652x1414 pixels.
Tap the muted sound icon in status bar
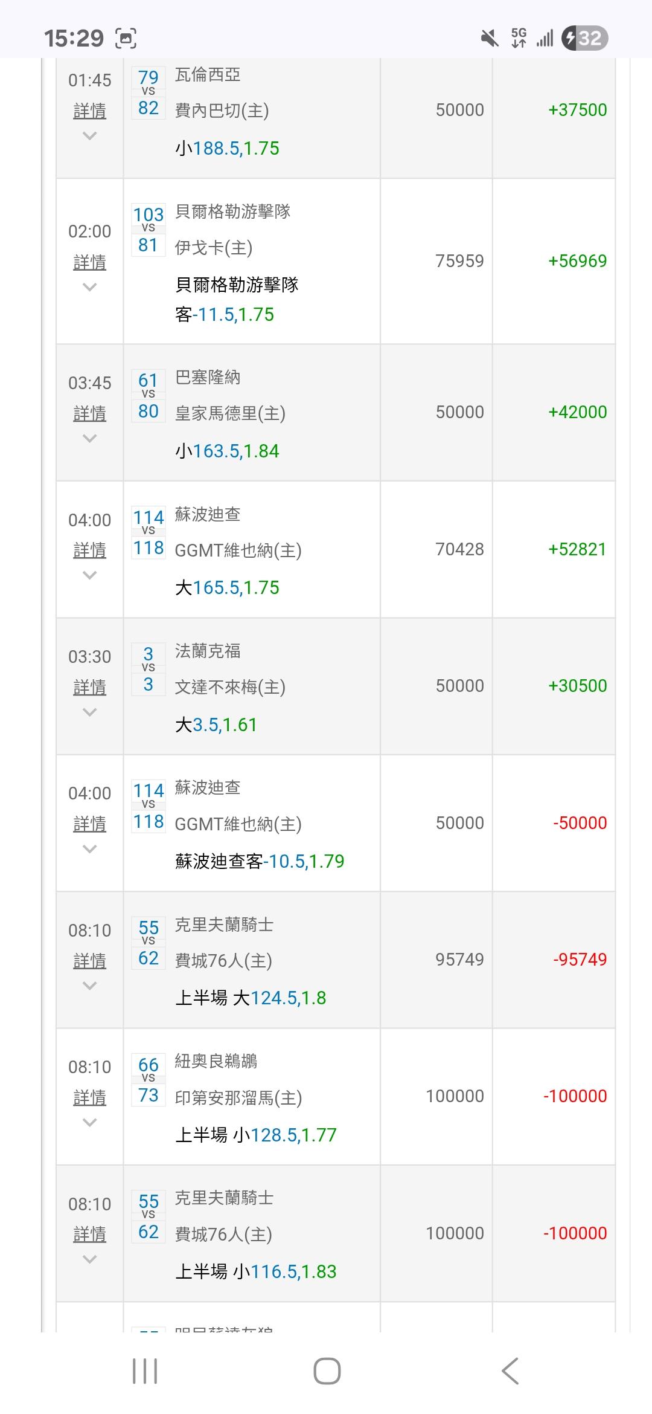coord(490,39)
